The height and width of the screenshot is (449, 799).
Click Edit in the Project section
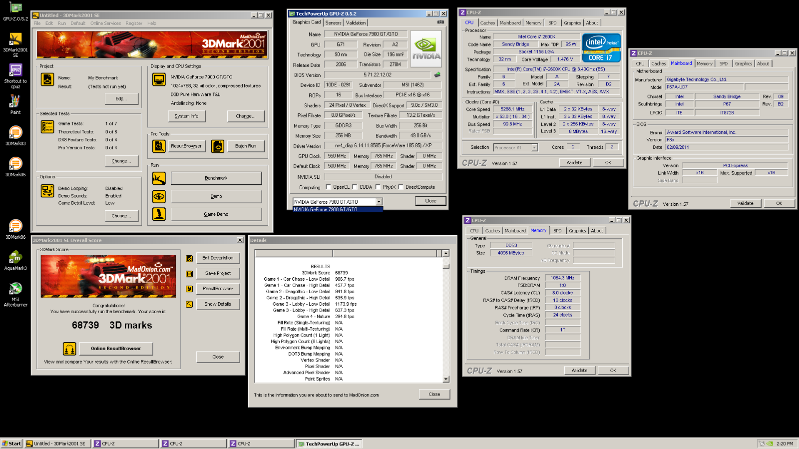point(121,99)
